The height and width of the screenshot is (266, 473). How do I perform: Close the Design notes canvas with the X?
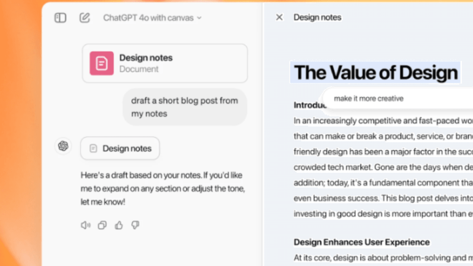coord(279,17)
